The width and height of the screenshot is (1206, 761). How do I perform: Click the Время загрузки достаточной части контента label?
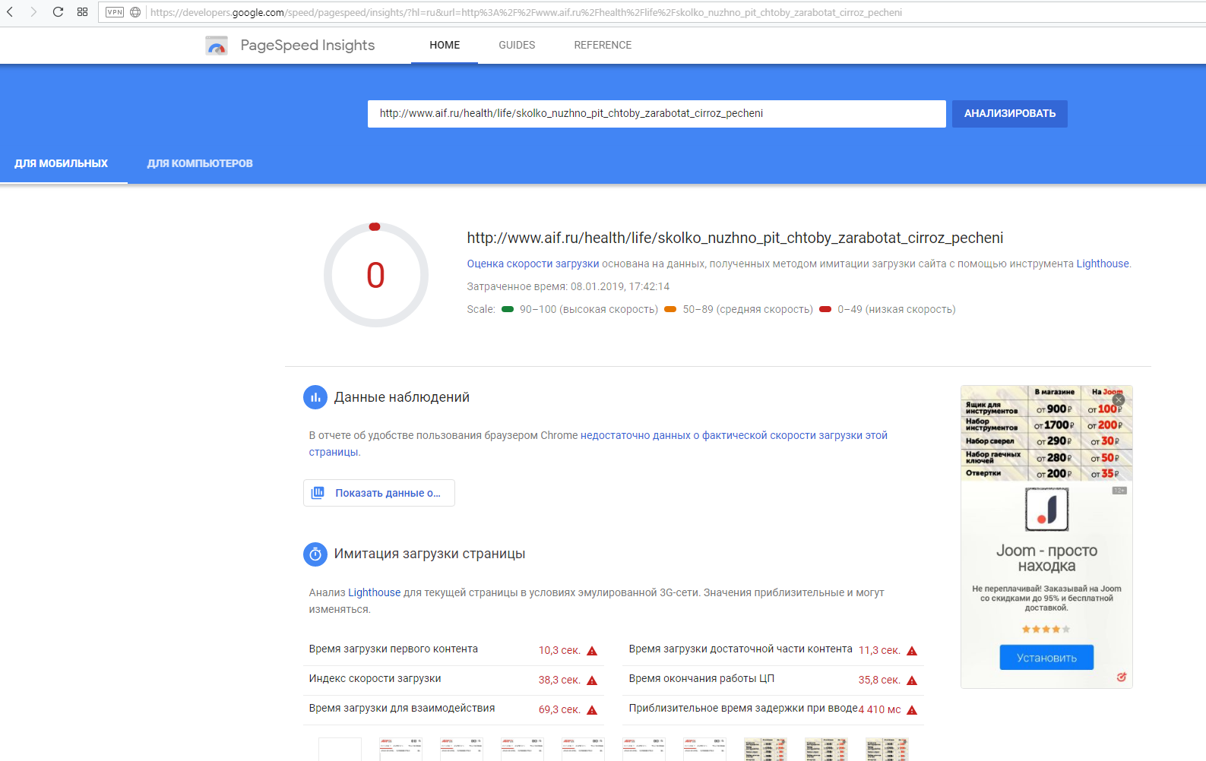[741, 649]
